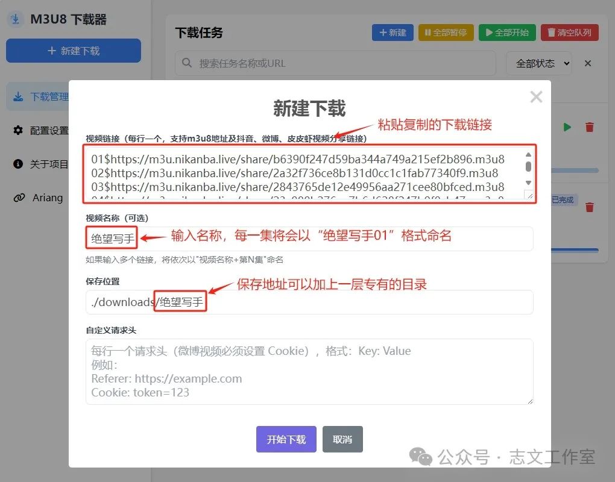Click the gear icon beside 配置设置
Screen dimensions: 615x482
coord(18,130)
